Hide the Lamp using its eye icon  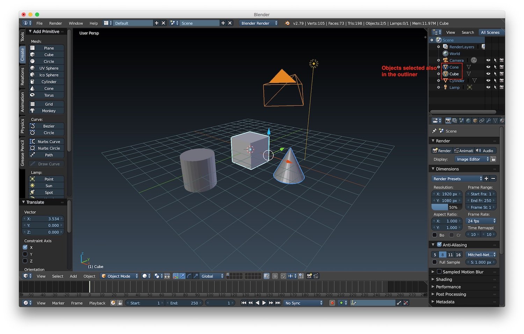click(x=488, y=87)
